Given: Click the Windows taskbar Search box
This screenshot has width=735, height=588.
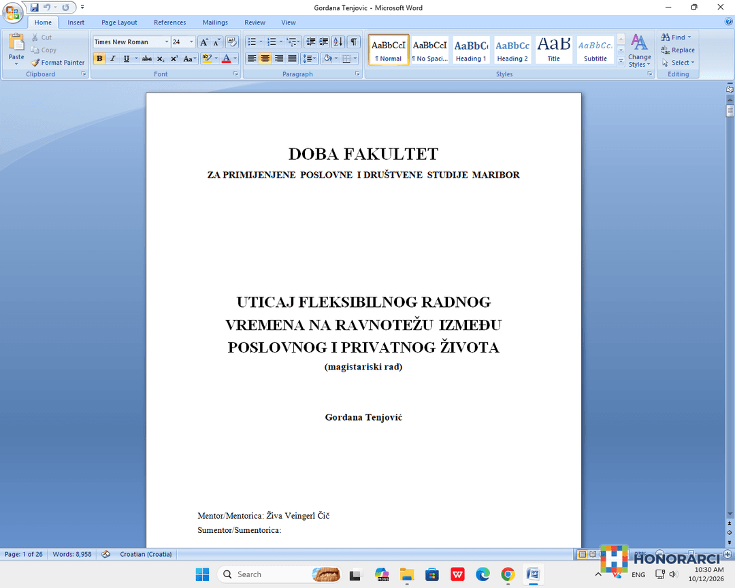Looking at the screenshot, I should click(279, 574).
